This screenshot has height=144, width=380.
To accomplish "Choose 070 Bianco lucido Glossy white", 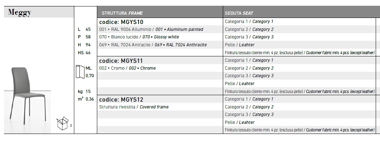I will pos(139,37).
